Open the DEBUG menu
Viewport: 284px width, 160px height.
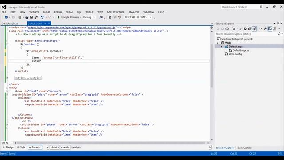pos(58,12)
